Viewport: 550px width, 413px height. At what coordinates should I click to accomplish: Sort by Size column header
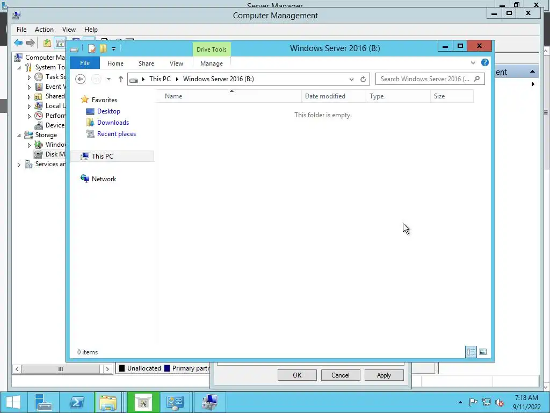[x=452, y=96]
